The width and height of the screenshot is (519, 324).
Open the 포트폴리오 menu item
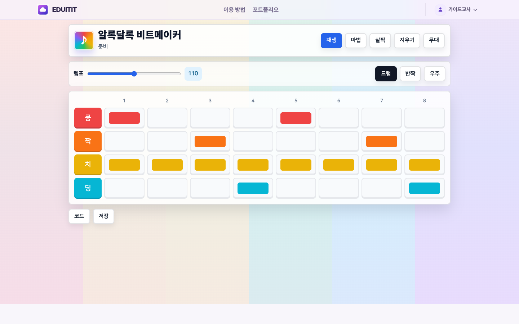(266, 10)
